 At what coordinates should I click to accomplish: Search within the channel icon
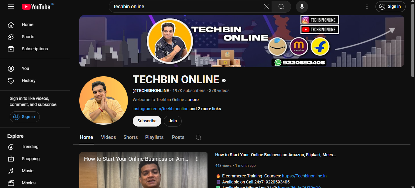[198, 137]
